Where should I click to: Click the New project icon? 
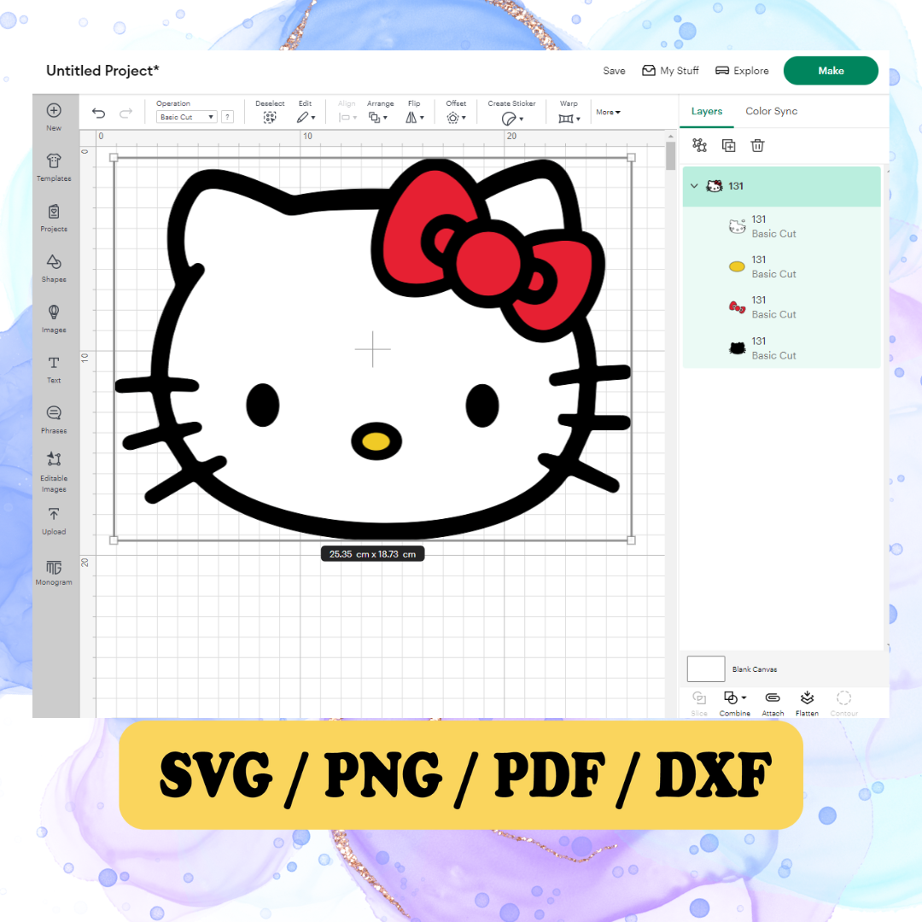[54, 110]
